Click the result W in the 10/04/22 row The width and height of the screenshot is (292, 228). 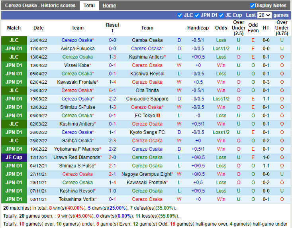pyautogui.click(x=179, y=65)
